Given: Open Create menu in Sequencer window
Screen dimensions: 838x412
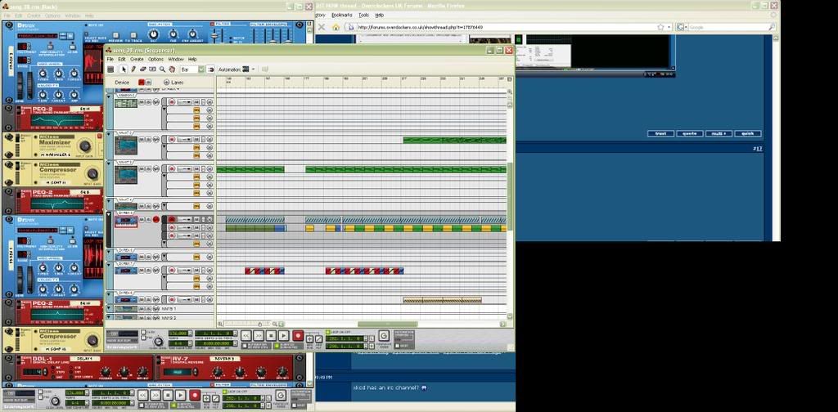Looking at the screenshot, I should click(137, 59).
